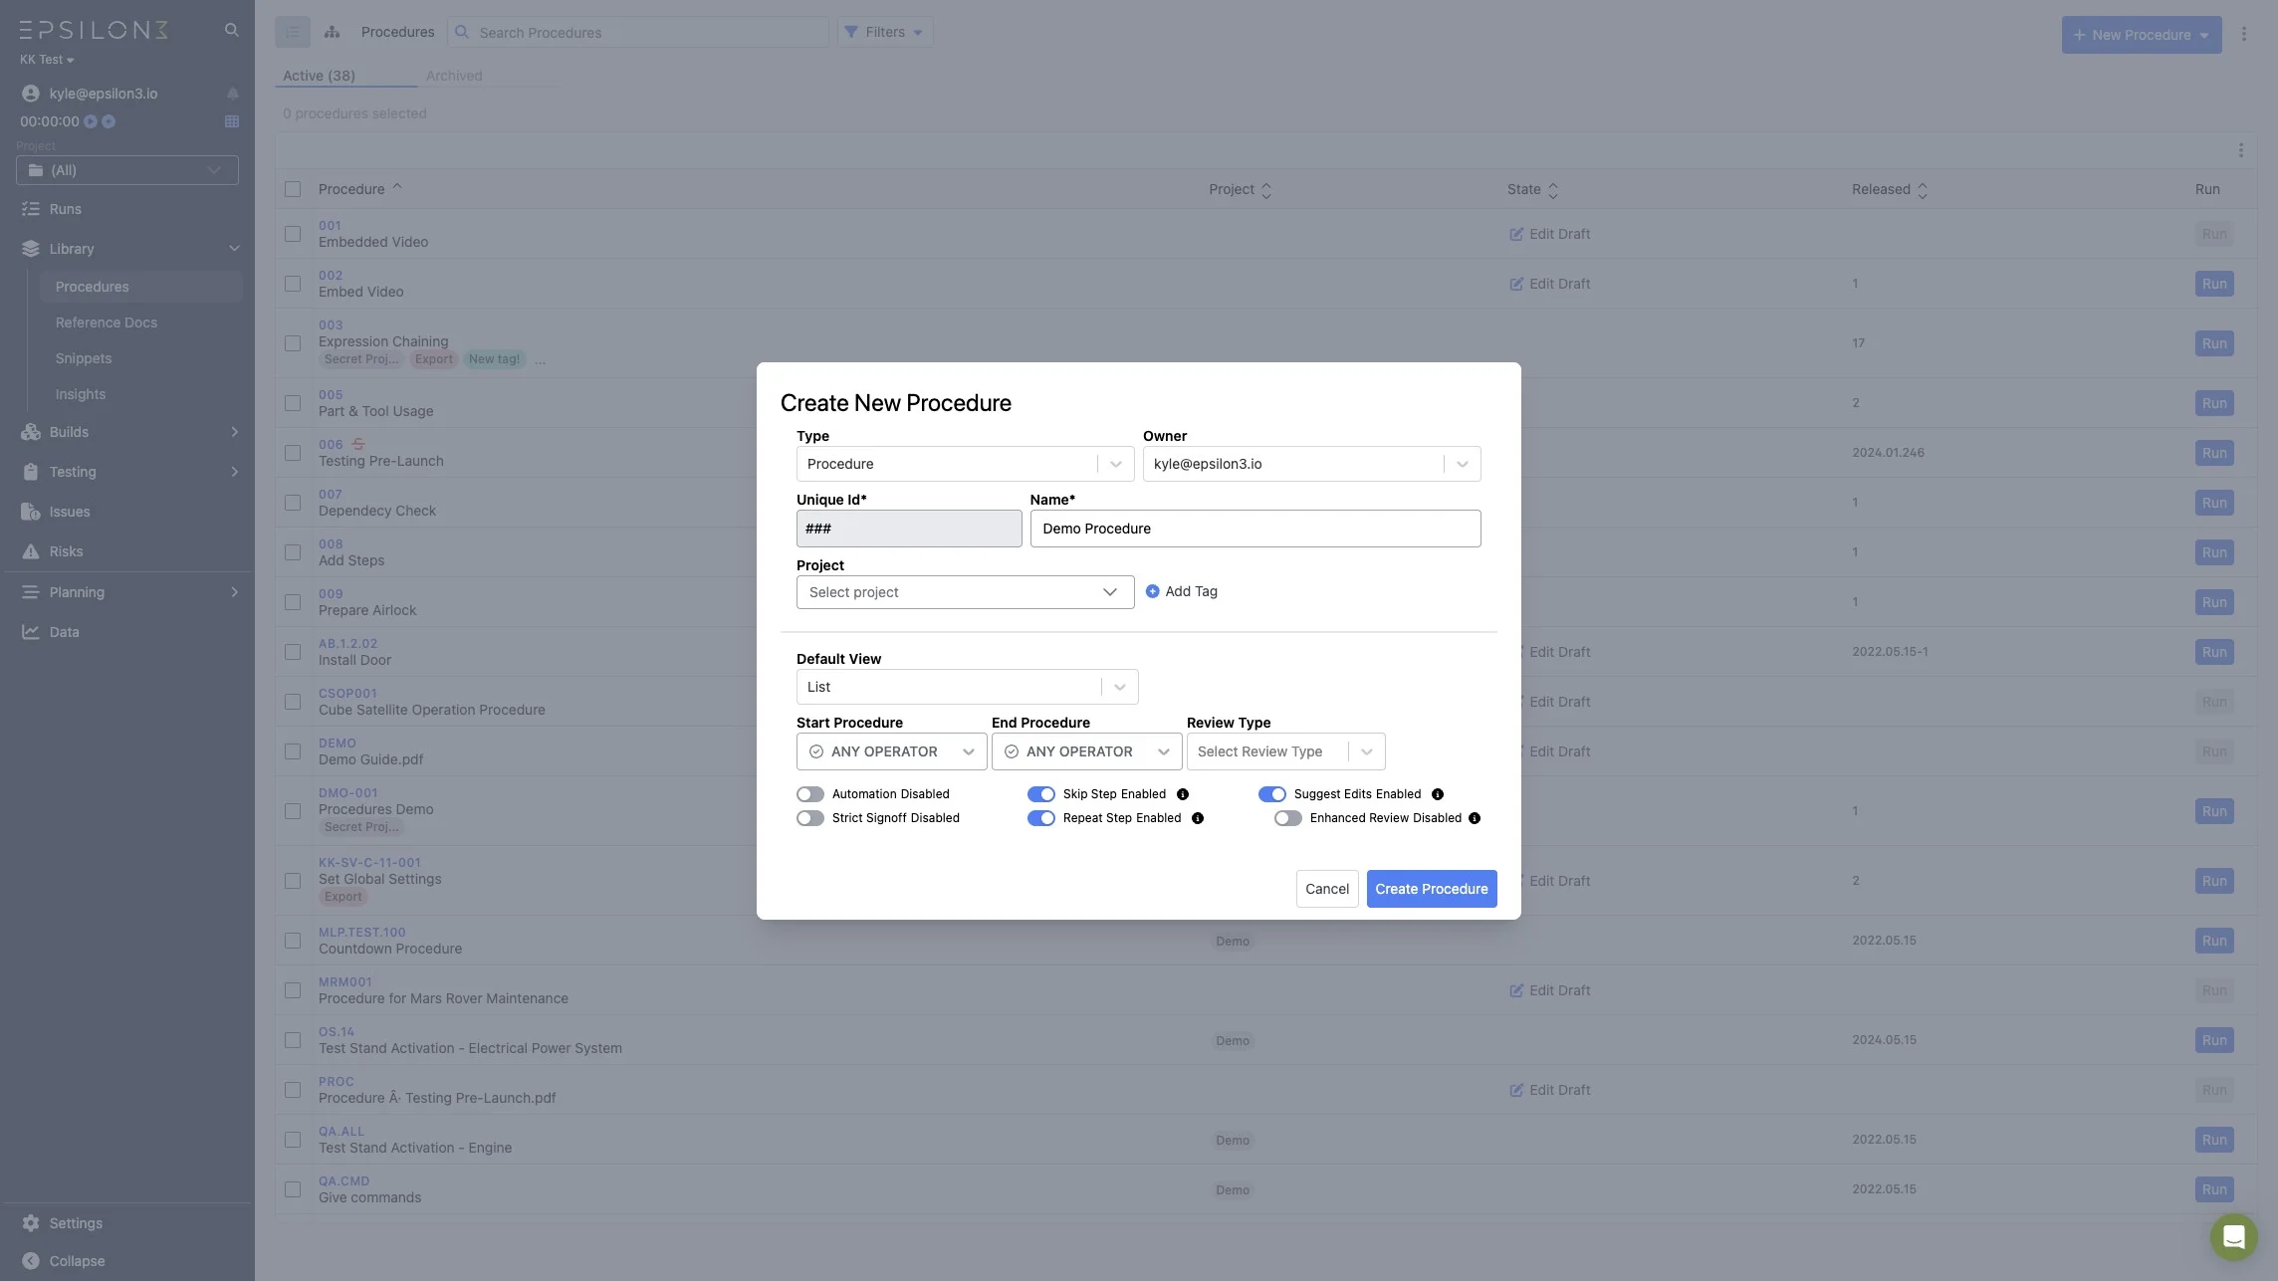This screenshot has height=1281, width=2278.
Task: Switch to the Archived tab
Action: click(x=454, y=76)
